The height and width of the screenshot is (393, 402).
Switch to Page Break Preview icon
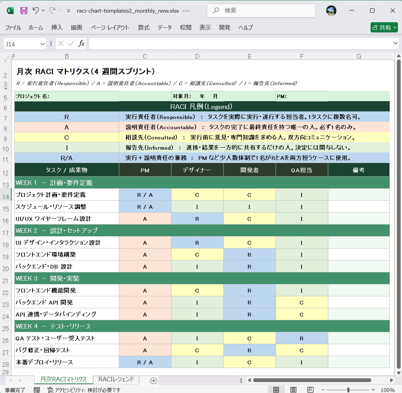(x=310, y=390)
